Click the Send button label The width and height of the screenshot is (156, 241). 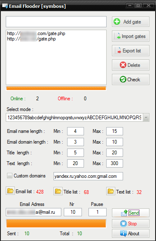[x=134, y=213]
